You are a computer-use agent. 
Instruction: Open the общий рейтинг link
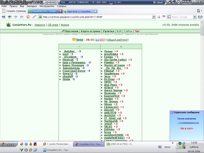click(x=117, y=40)
